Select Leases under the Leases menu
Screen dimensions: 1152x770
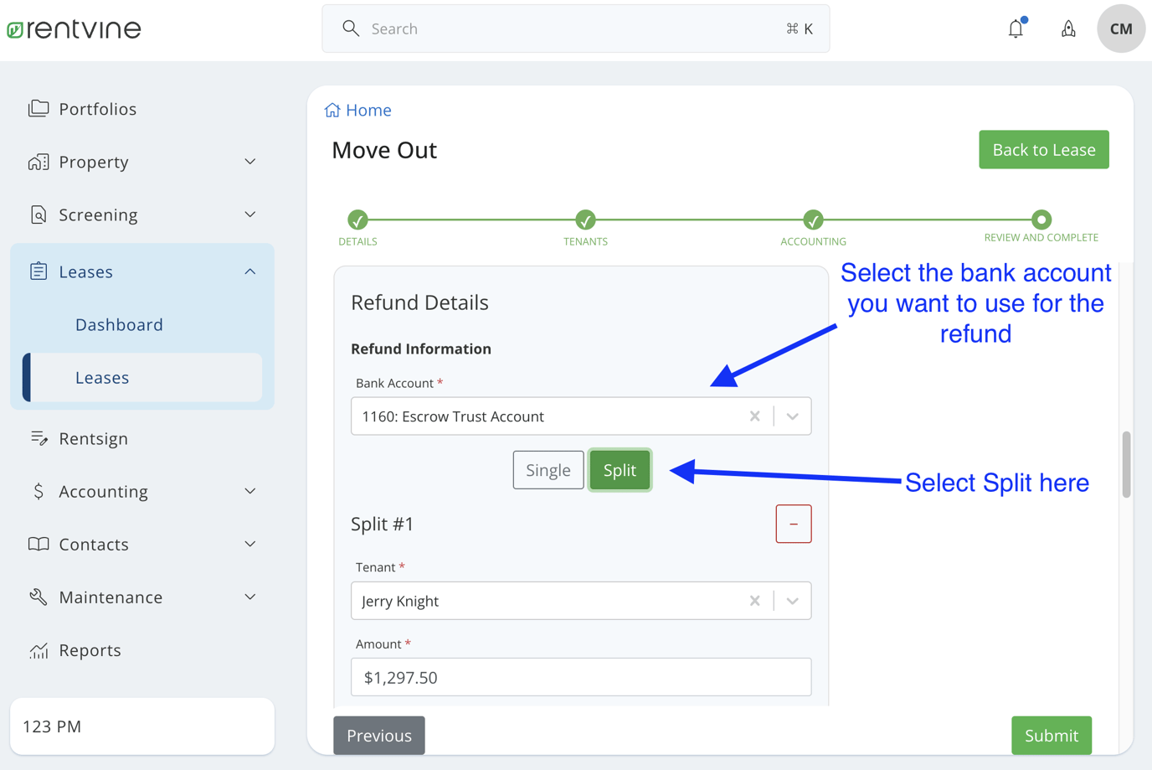click(102, 377)
